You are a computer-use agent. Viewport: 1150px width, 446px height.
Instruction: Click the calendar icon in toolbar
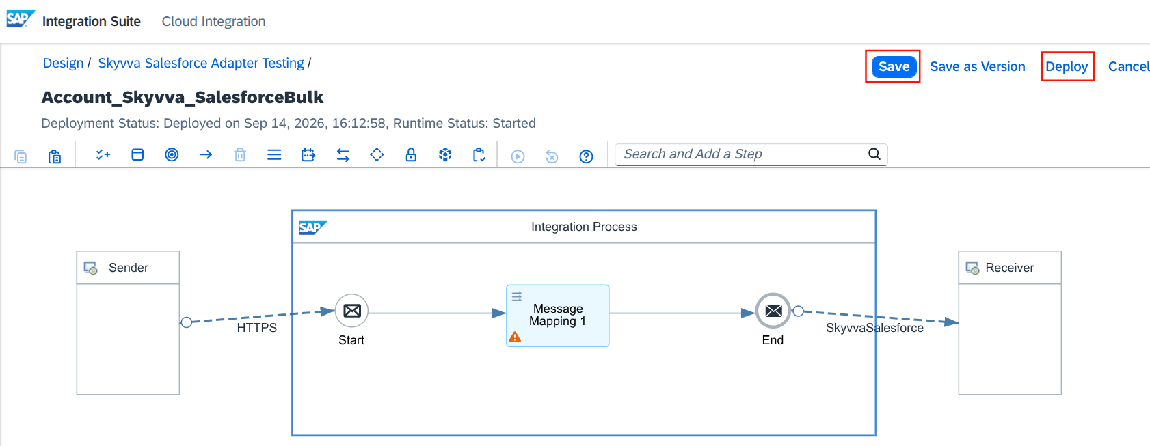click(x=308, y=155)
